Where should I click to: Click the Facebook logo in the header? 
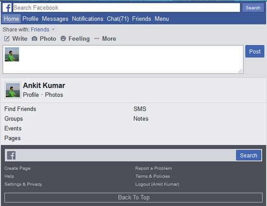point(7,8)
